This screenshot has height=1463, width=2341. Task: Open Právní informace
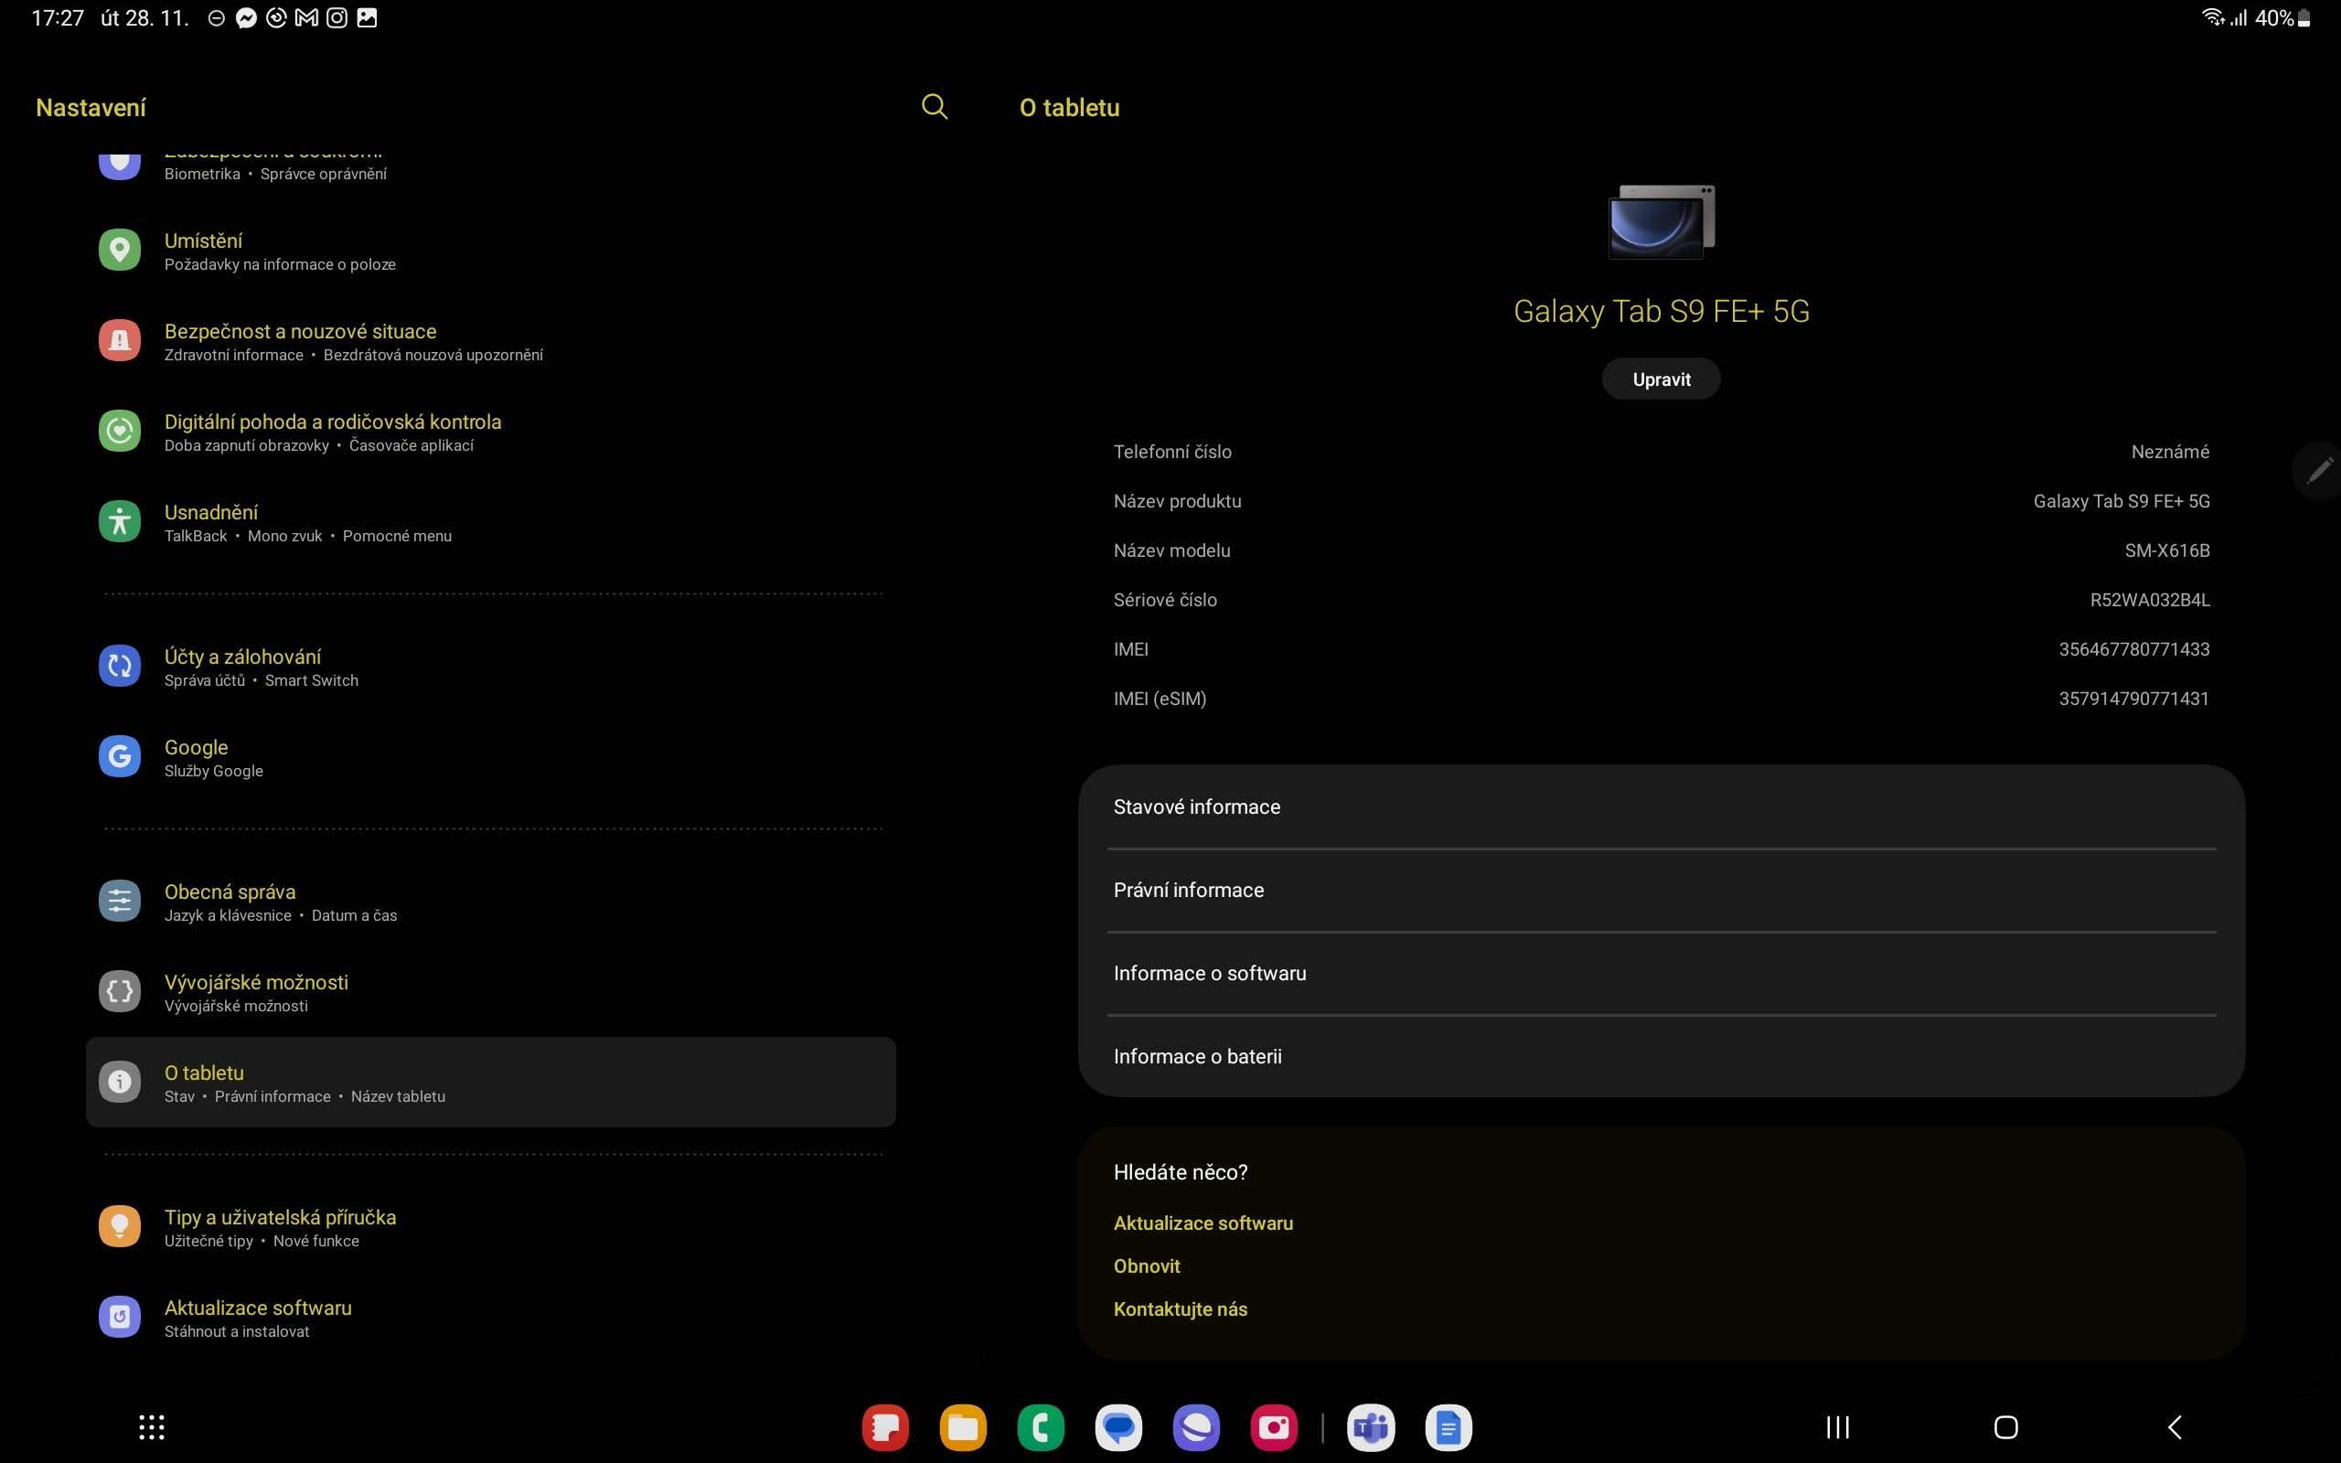pos(1661,891)
